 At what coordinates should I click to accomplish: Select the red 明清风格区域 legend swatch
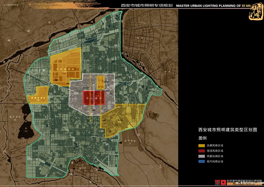tap(202, 151)
